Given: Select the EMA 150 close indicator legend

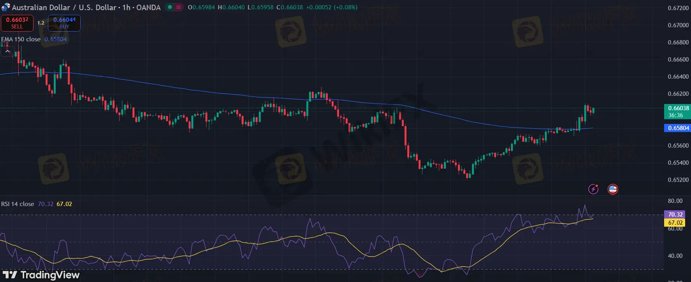Looking at the screenshot, I should pos(21,39).
